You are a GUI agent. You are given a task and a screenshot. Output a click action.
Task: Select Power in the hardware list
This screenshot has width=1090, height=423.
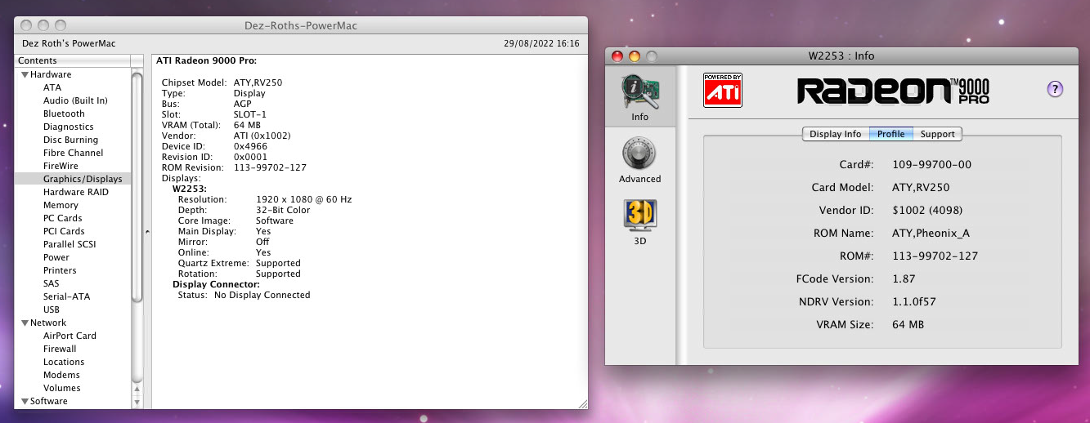click(x=56, y=257)
